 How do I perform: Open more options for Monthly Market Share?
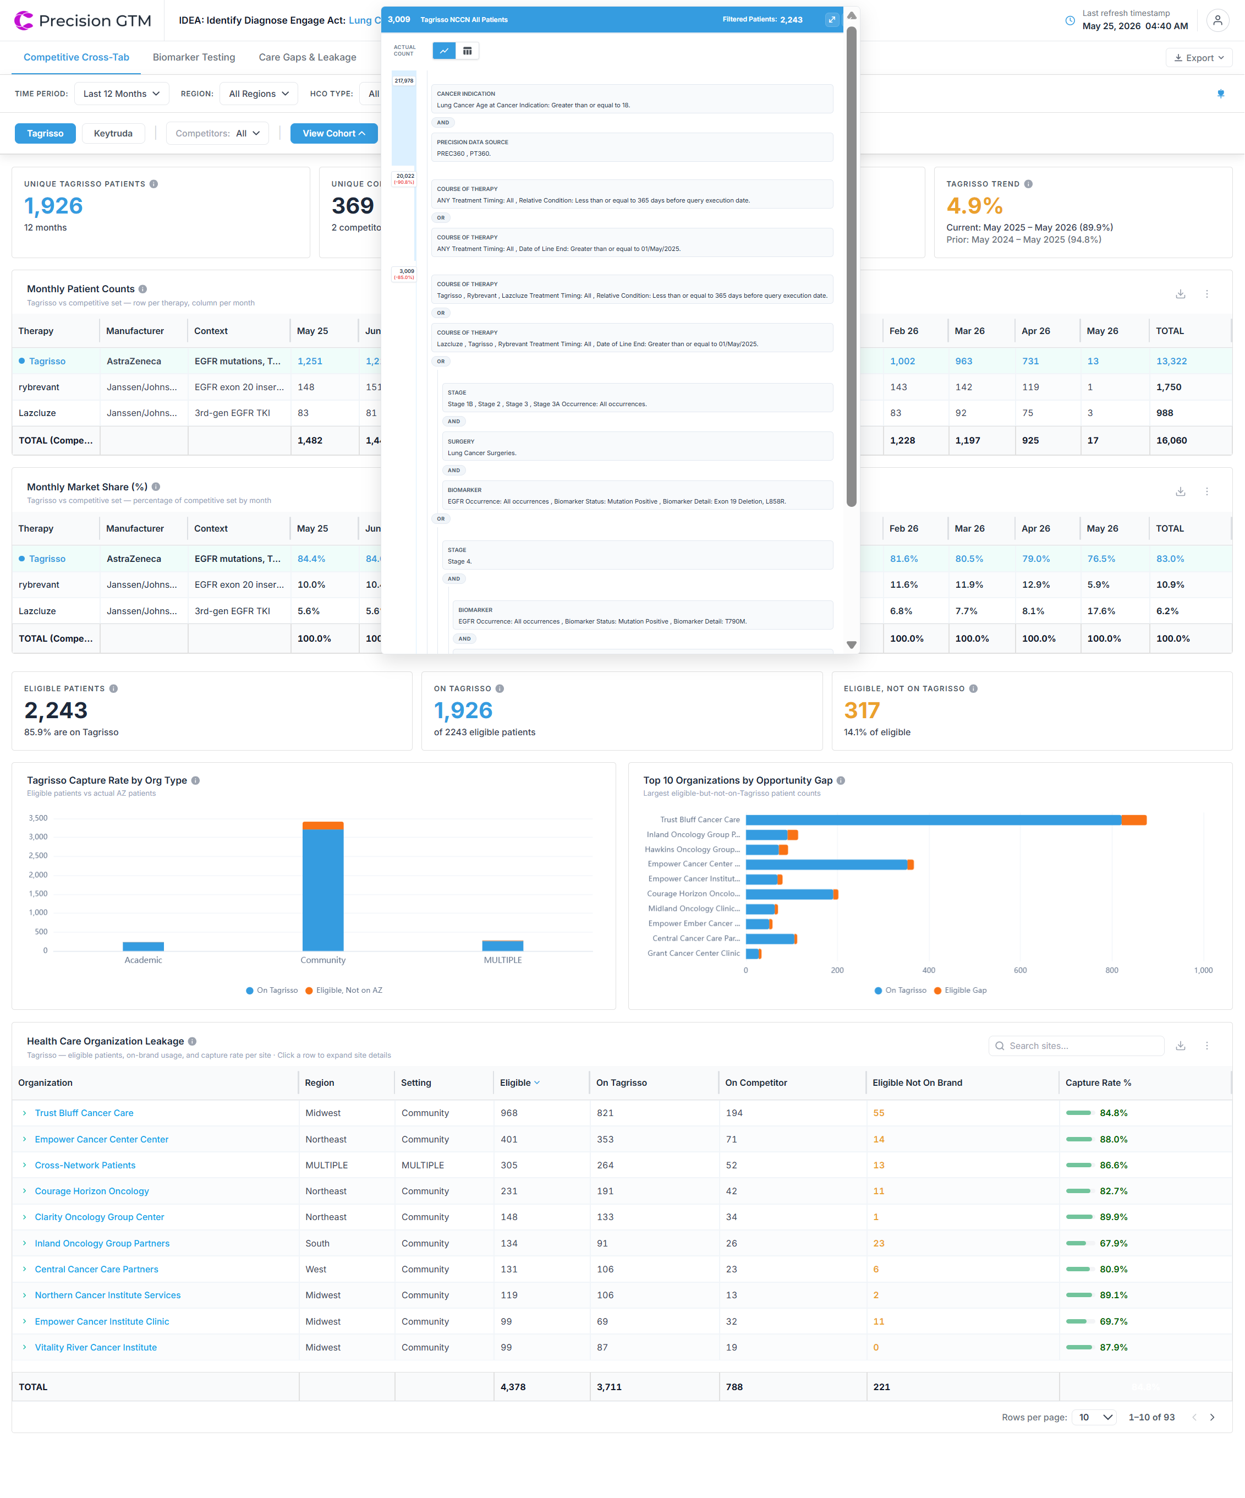coord(1207,491)
